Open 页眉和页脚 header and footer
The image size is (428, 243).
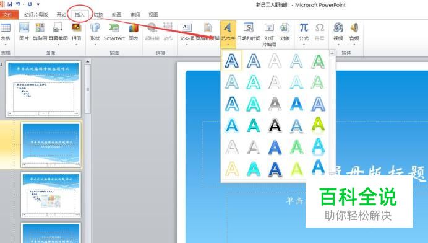pyautogui.click(x=207, y=32)
